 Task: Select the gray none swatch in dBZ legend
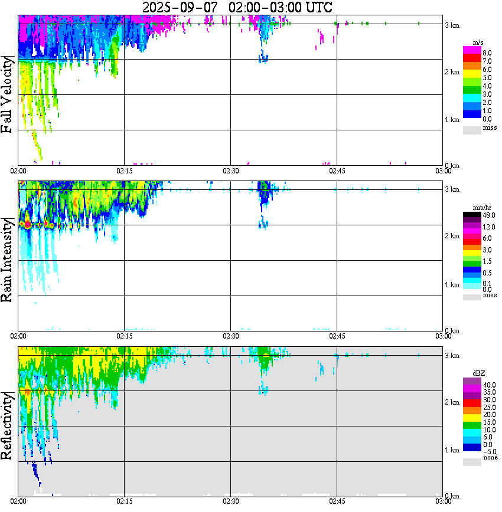click(x=472, y=462)
